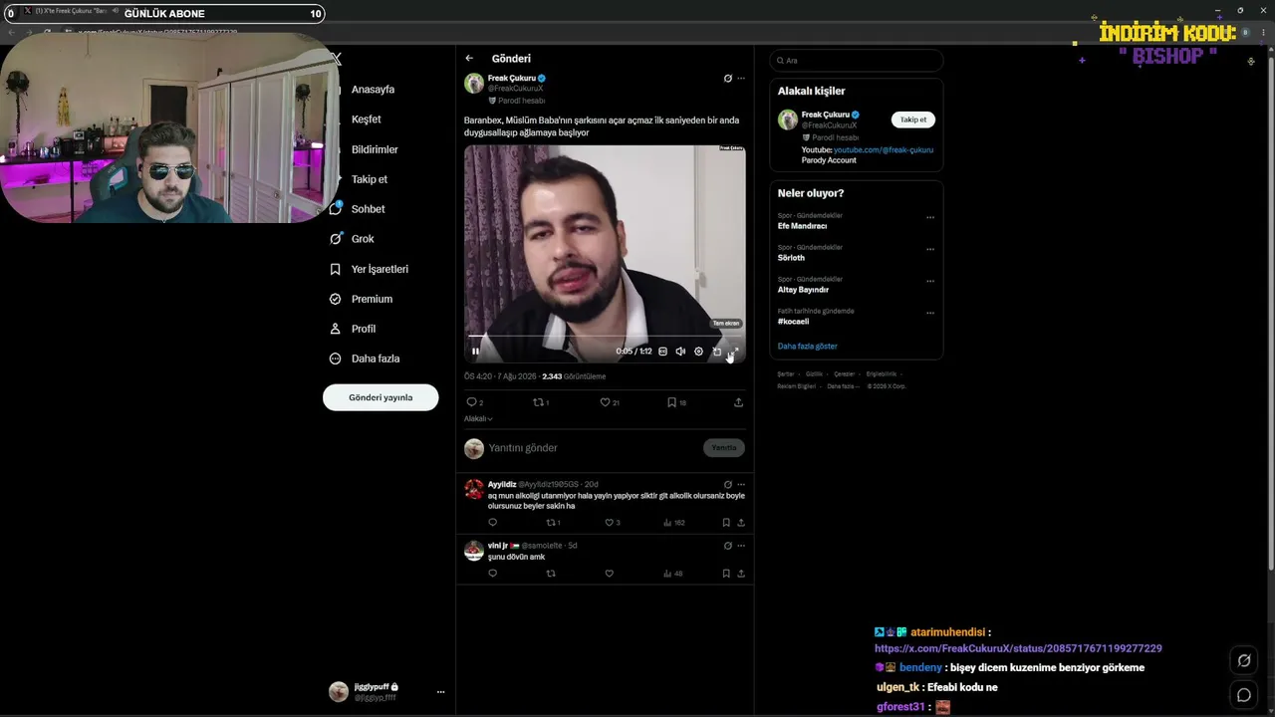The height and width of the screenshot is (717, 1275).
Task: View analytics for Ayyildiz's comment
Action: (x=674, y=523)
